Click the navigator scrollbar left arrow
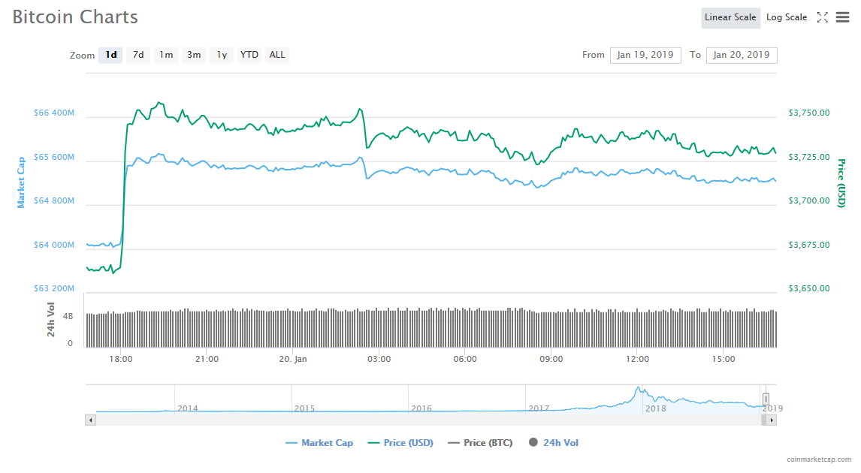The height and width of the screenshot is (473, 861). [91, 420]
